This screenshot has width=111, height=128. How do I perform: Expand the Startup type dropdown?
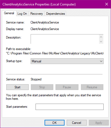(67, 61)
